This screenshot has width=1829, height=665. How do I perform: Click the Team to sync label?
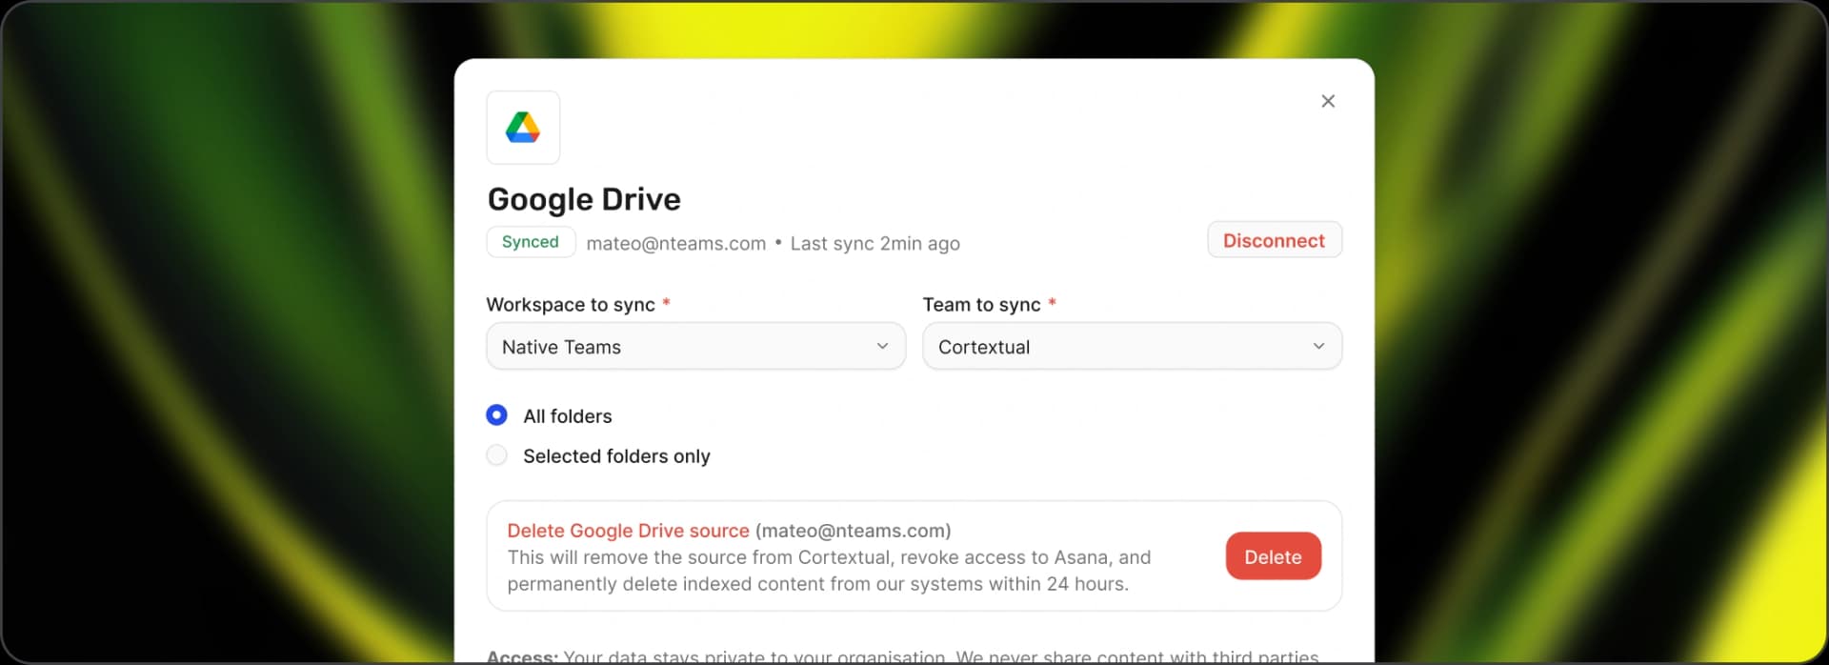(x=981, y=305)
